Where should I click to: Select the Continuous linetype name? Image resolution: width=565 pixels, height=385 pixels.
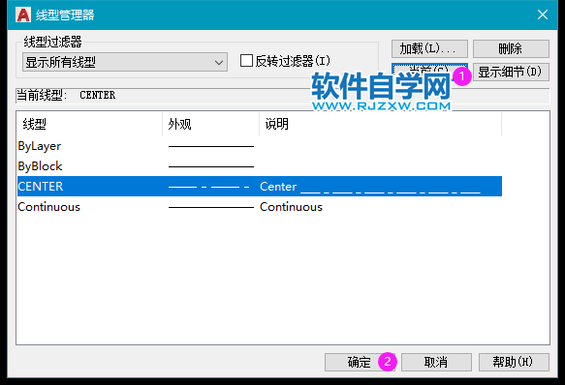click(x=49, y=207)
